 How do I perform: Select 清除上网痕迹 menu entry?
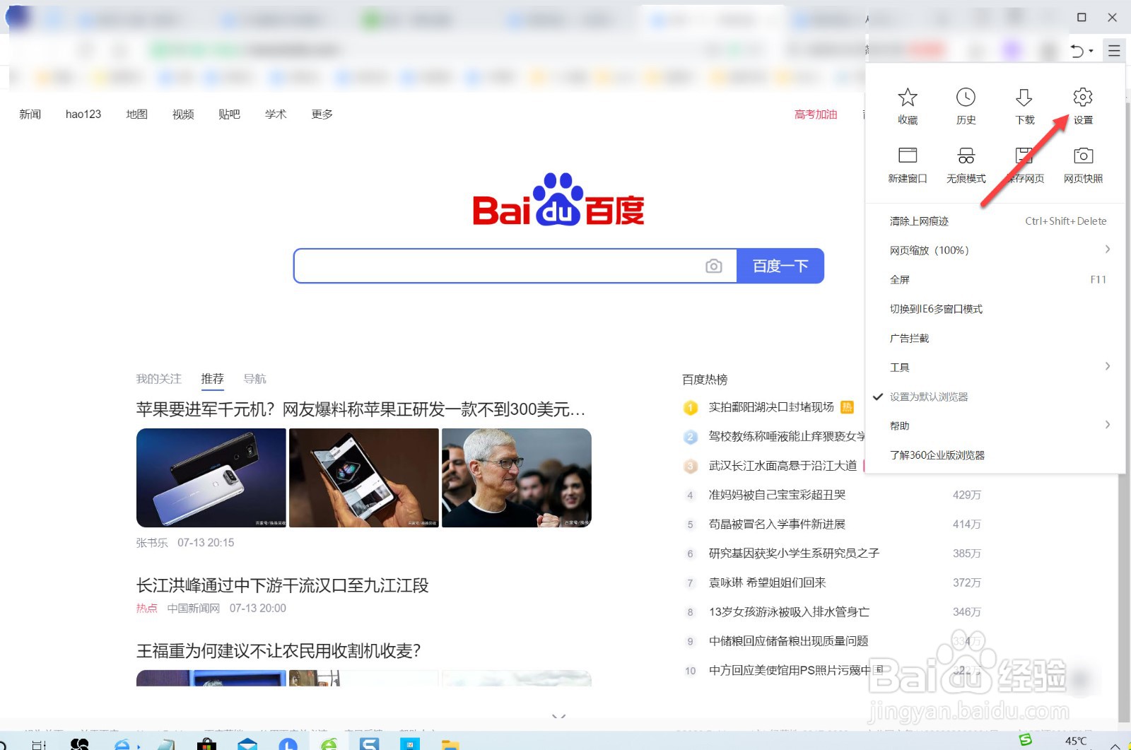pyautogui.click(x=995, y=221)
